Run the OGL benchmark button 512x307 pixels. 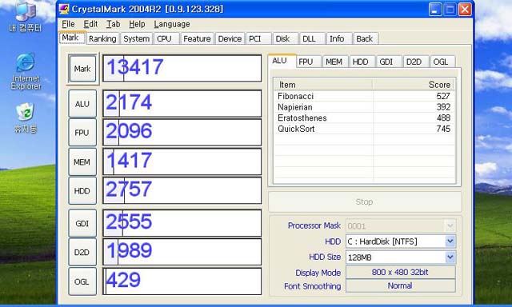82,281
